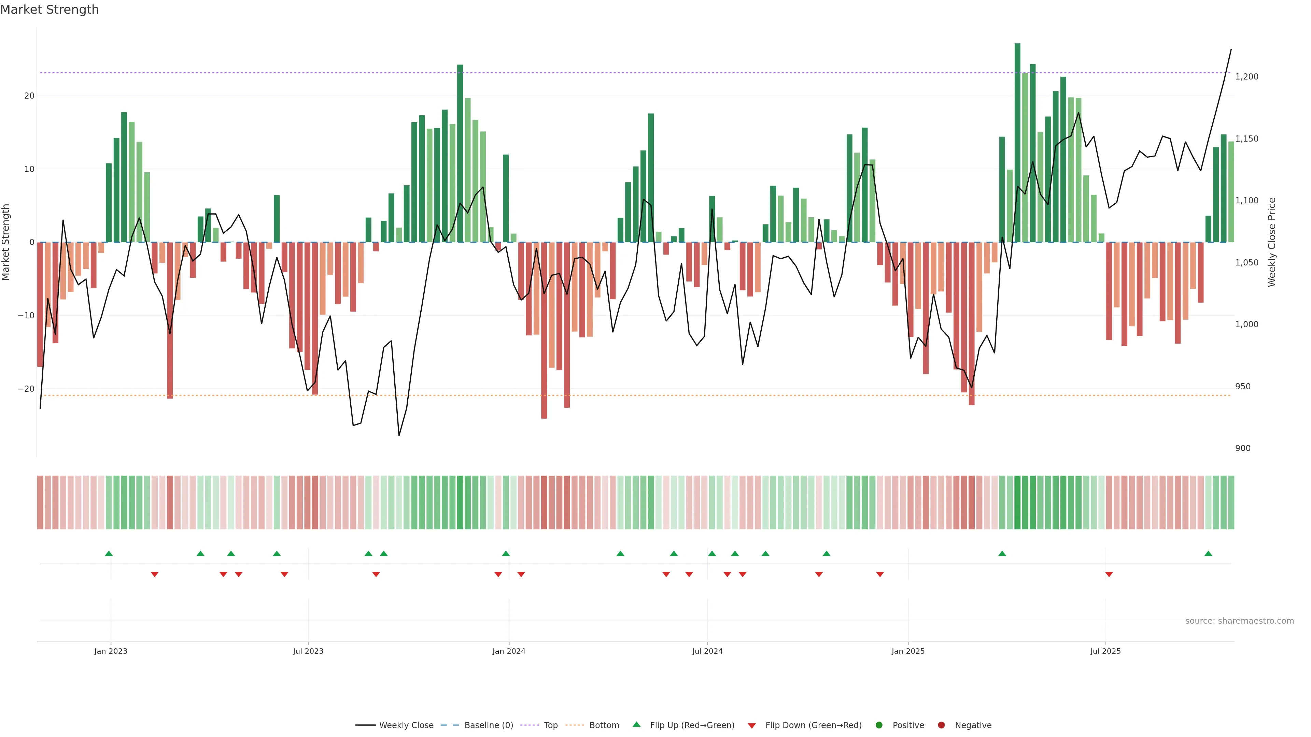Click the rightmost green flip-up triangle marker
The height and width of the screenshot is (737, 1311).
pos(1208,553)
